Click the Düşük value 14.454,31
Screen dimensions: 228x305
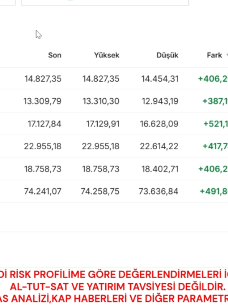(x=160, y=79)
